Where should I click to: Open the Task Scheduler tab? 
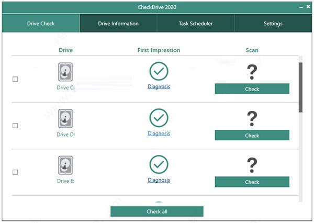[x=196, y=23]
